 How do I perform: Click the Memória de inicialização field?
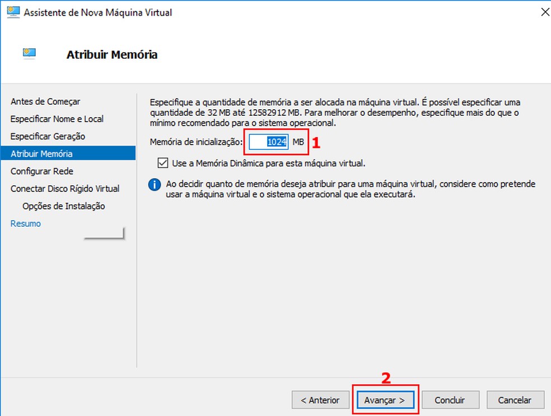click(269, 142)
